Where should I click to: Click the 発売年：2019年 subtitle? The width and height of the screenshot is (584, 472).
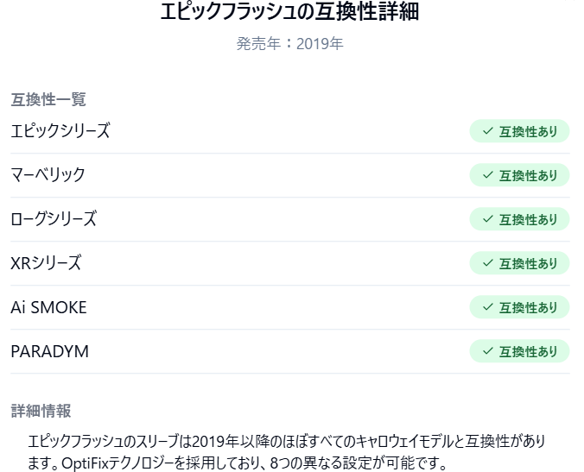(289, 43)
